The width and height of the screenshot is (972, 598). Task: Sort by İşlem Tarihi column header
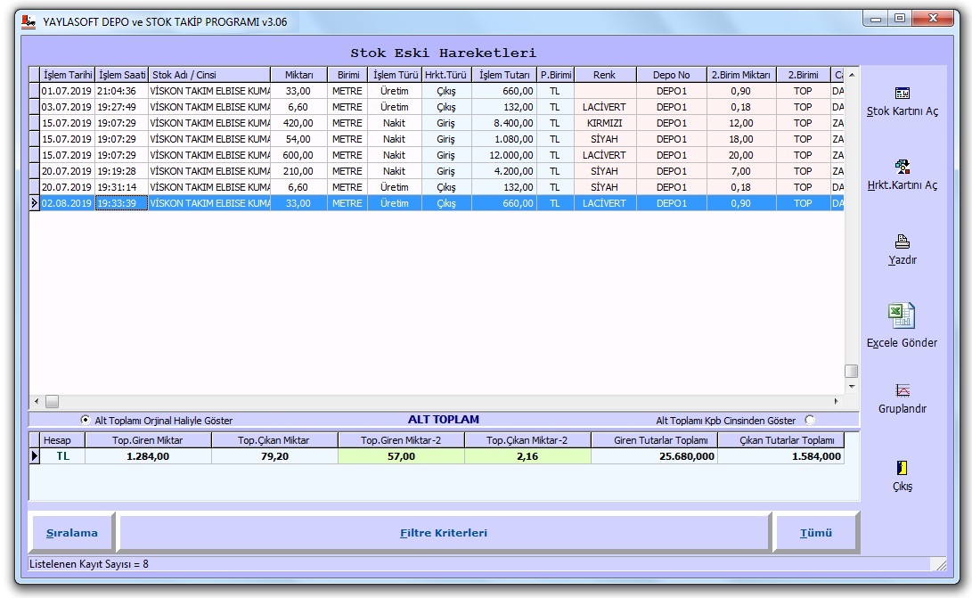[x=67, y=75]
